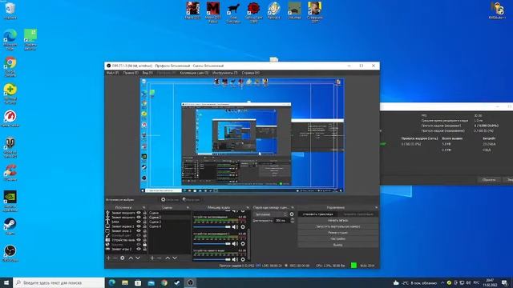Click Микшер аудио dock header float icon
This screenshot has height=288, width=513.
click(248, 208)
